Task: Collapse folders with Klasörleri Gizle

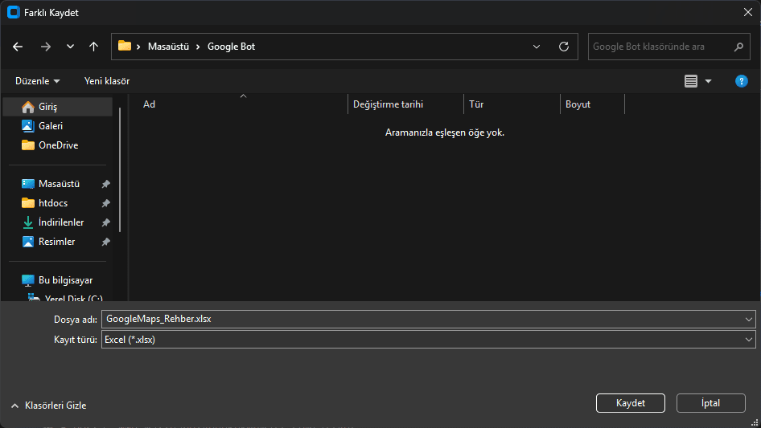Action: pyautogui.click(x=48, y=406)
